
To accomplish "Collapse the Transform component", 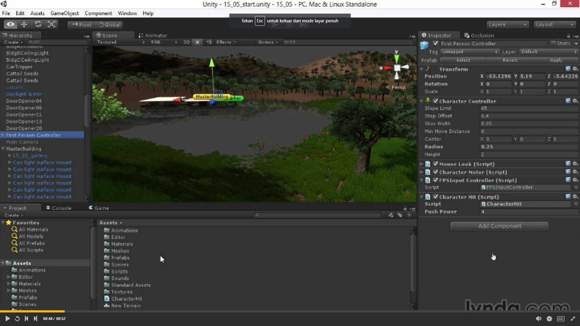I will click(421, 69).
